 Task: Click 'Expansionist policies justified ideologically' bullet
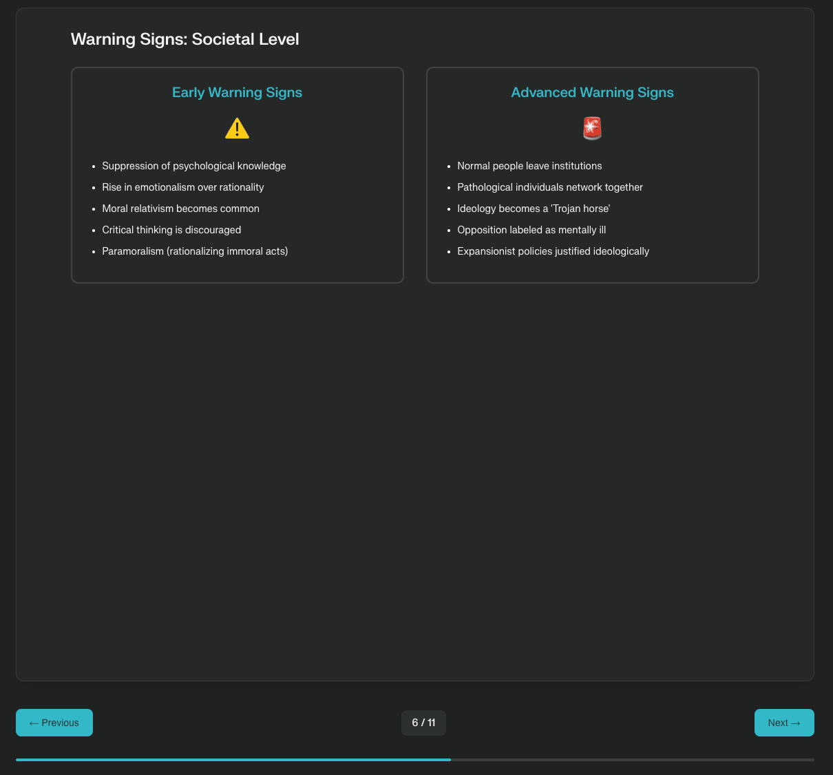coord(553,251)
